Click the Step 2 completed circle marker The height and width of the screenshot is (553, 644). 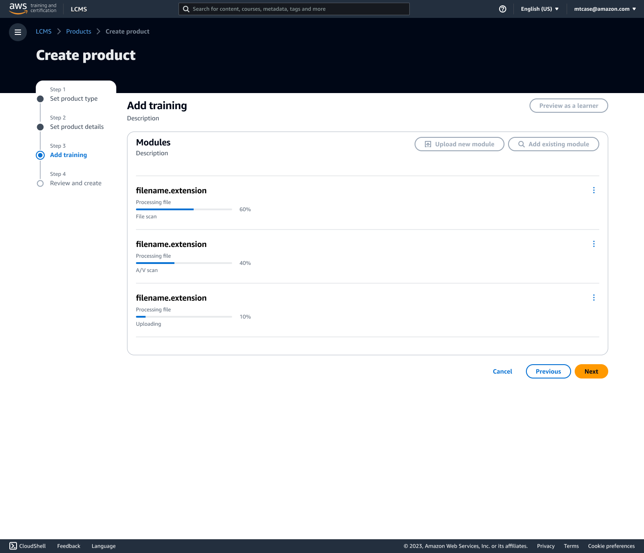coord(40,127)
